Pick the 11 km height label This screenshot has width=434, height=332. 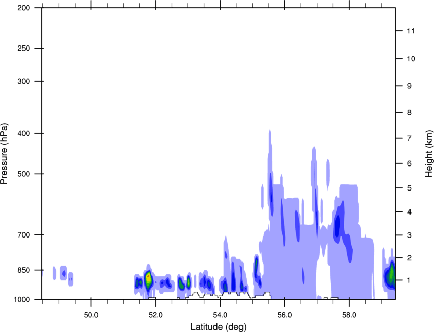tap(411, 31)
